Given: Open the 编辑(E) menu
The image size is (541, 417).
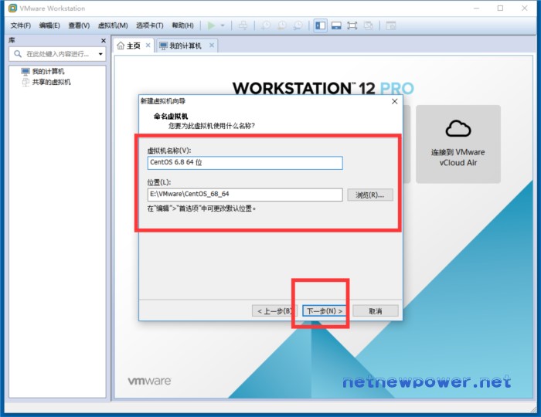Looking at the screenshot, I should (49, 25).
